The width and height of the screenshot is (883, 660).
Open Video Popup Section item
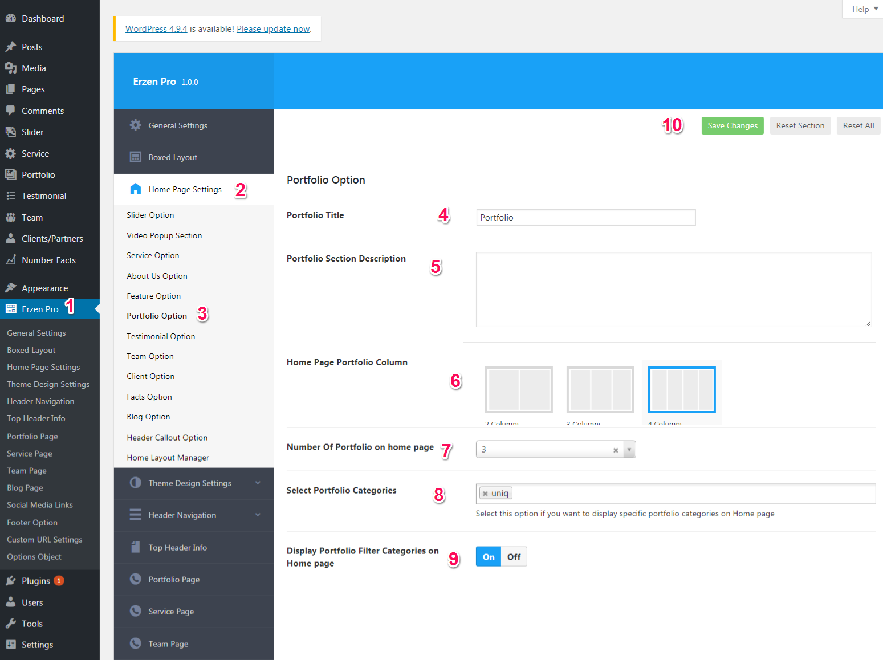point(164,235)
